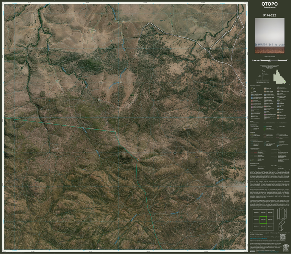This screenshot has width=291, height=254.
Task: Open the QTopo application web link
Action: click(x=258, y=238)
